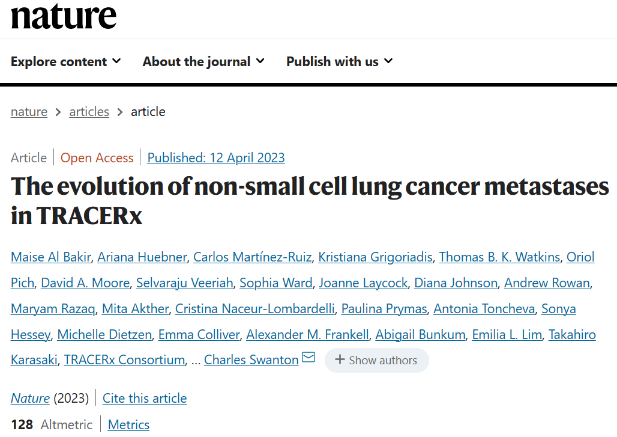Click the Show authors button

click(x=376, y=360)
